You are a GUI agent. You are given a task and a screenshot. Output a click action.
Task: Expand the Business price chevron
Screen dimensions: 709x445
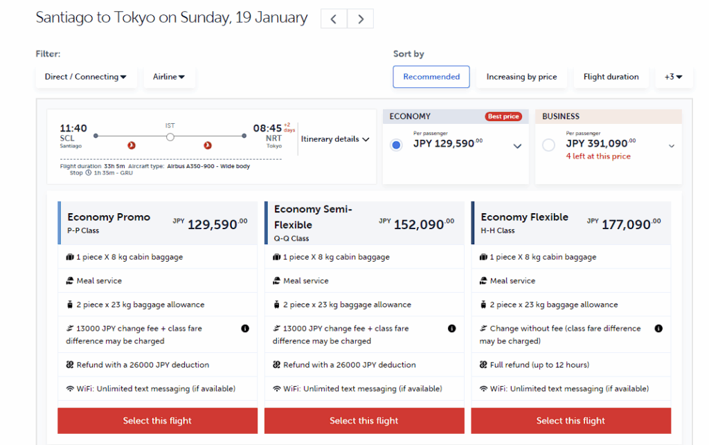click(x=671, y=146)
